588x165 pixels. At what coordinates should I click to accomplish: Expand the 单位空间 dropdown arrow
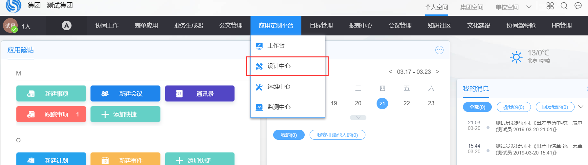pos(529,7)
